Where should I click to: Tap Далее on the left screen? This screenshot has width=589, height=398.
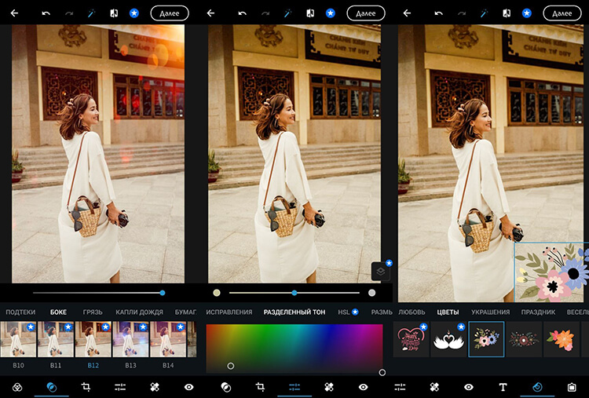pyautogui.click(x=170, y=13)
